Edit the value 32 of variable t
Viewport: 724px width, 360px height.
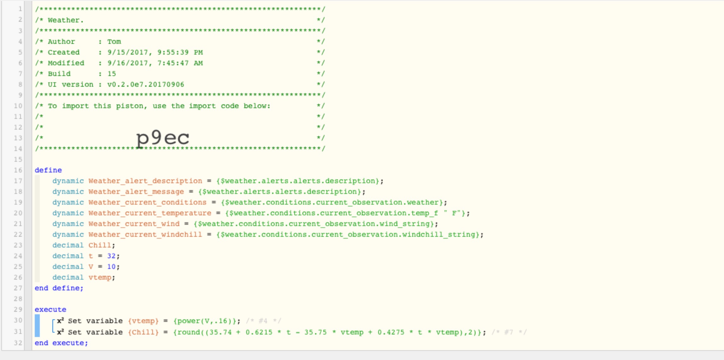tap(111, 256)
